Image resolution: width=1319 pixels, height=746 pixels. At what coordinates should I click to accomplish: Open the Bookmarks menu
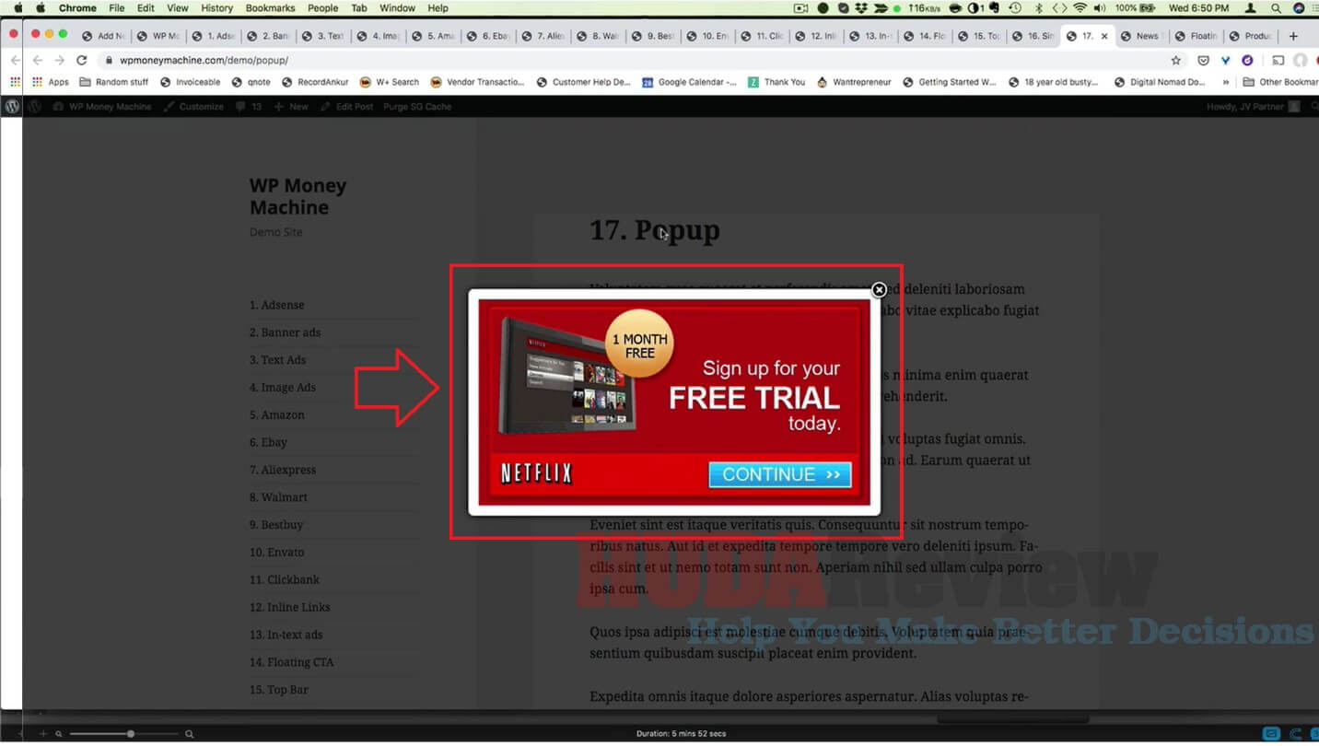(x=270, y=8)
